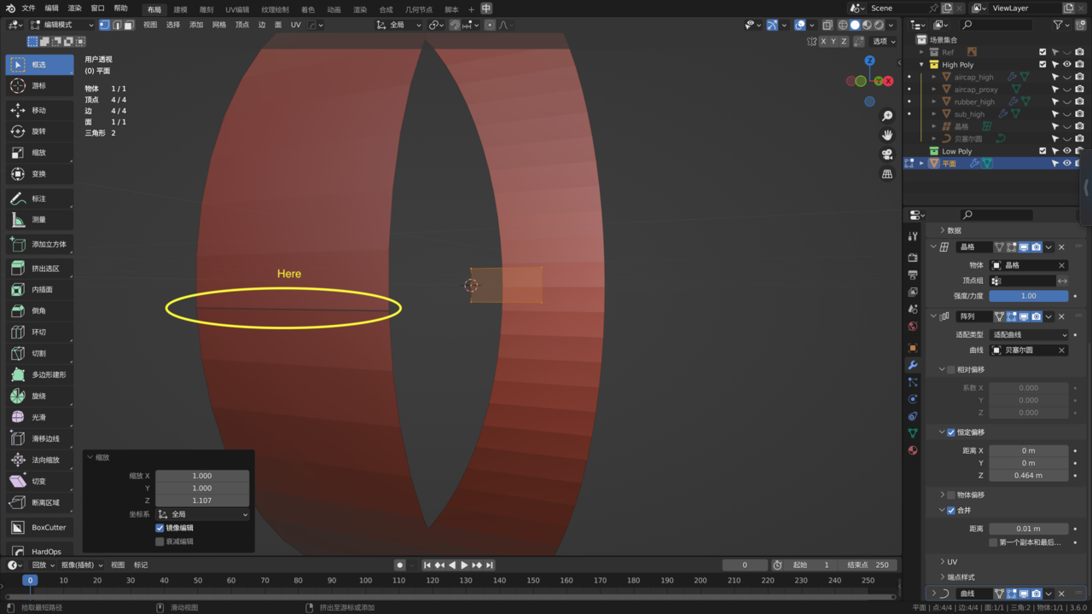Collapse the High Poly collection tree
Image resolution: width=1092 pixels, height=614 pixels.
pos(922,65)
